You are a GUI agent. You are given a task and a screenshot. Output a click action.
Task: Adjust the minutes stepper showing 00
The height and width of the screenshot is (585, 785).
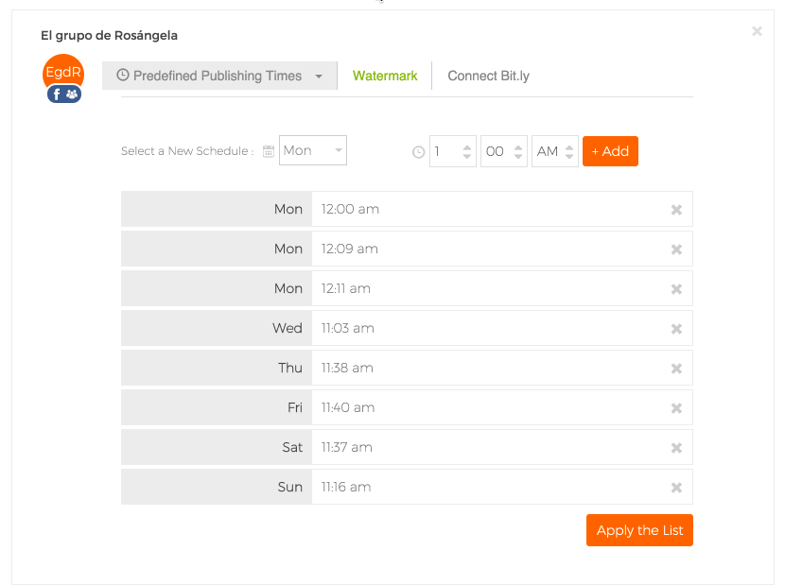[518, 151]
